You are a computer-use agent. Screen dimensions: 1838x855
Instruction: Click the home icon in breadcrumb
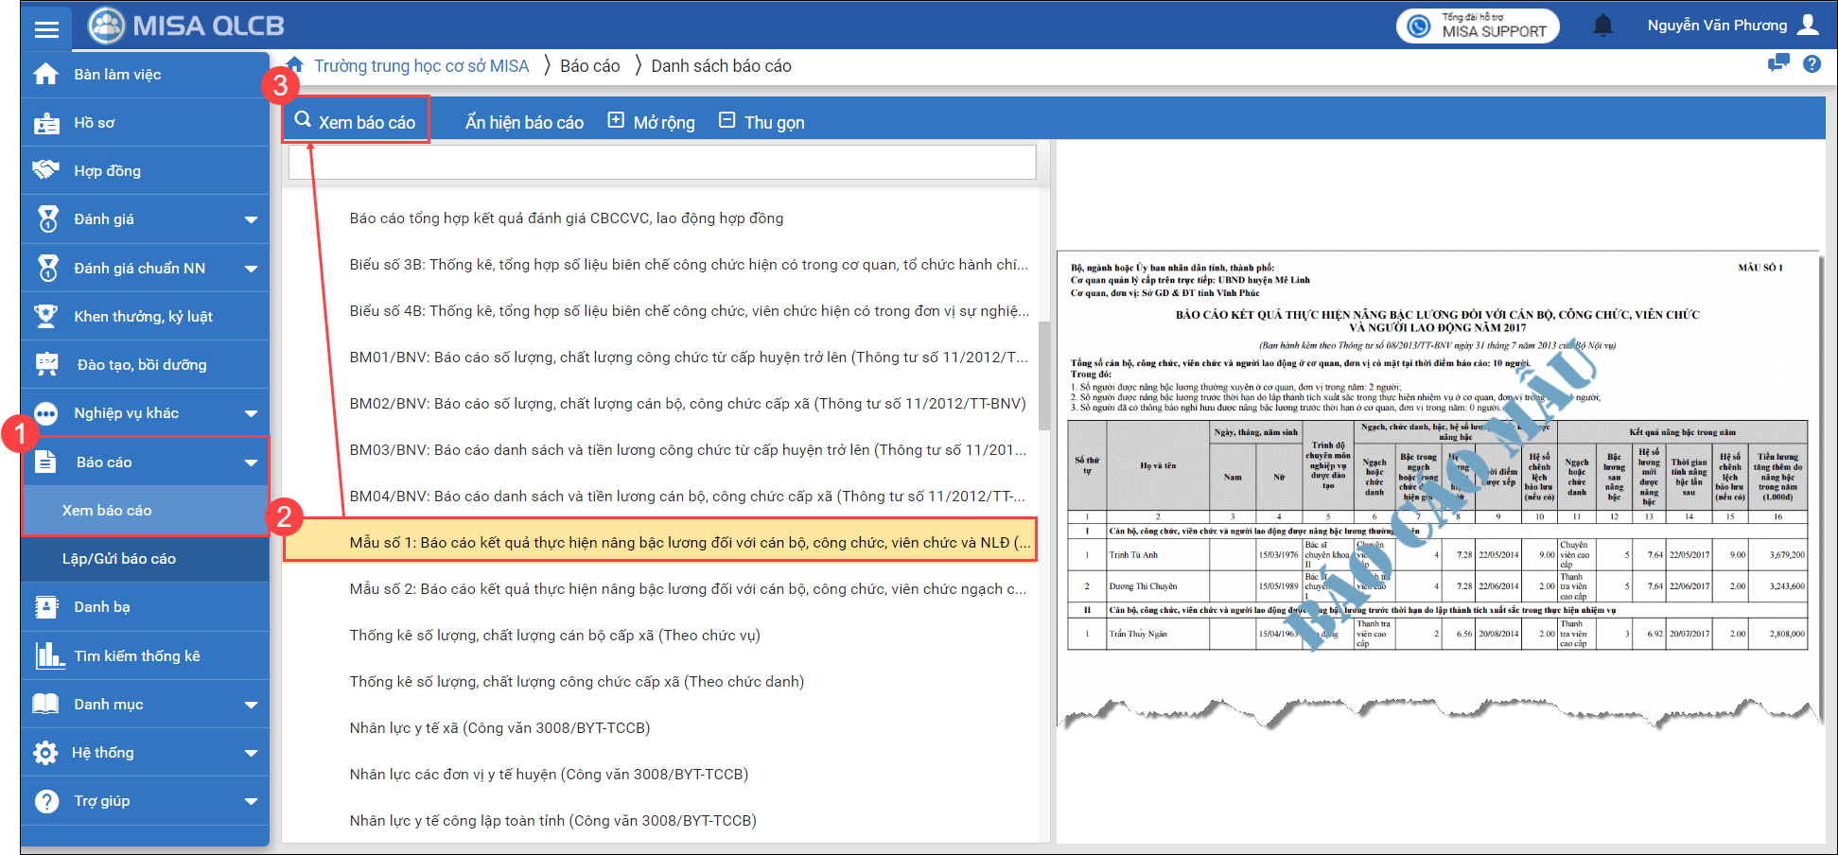295,65
